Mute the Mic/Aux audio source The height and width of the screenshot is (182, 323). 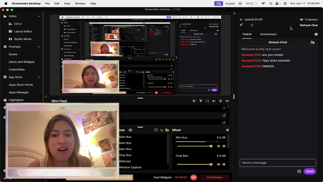point(219,146)
